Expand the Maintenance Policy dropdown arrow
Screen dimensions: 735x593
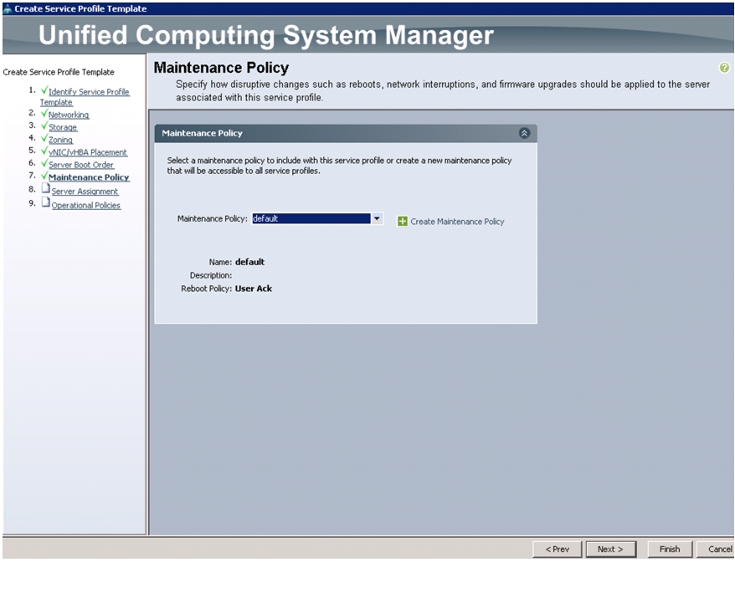click(377, 218)
